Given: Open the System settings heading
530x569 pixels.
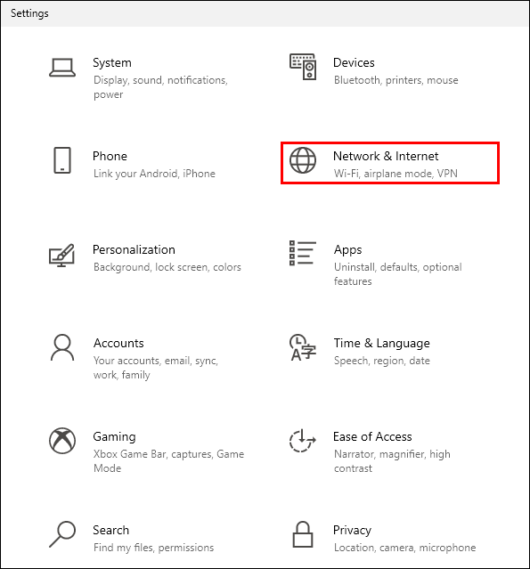Looking at the screenshot, I should click(x=112, y=63).
